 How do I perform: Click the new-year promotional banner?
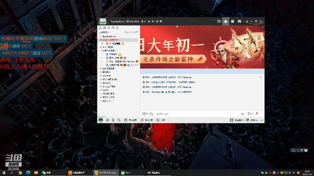(x=202, y=47)
